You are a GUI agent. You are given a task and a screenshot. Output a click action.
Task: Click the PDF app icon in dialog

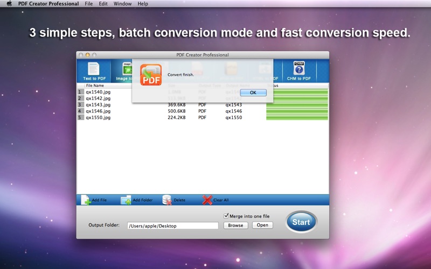click(151, 75)
